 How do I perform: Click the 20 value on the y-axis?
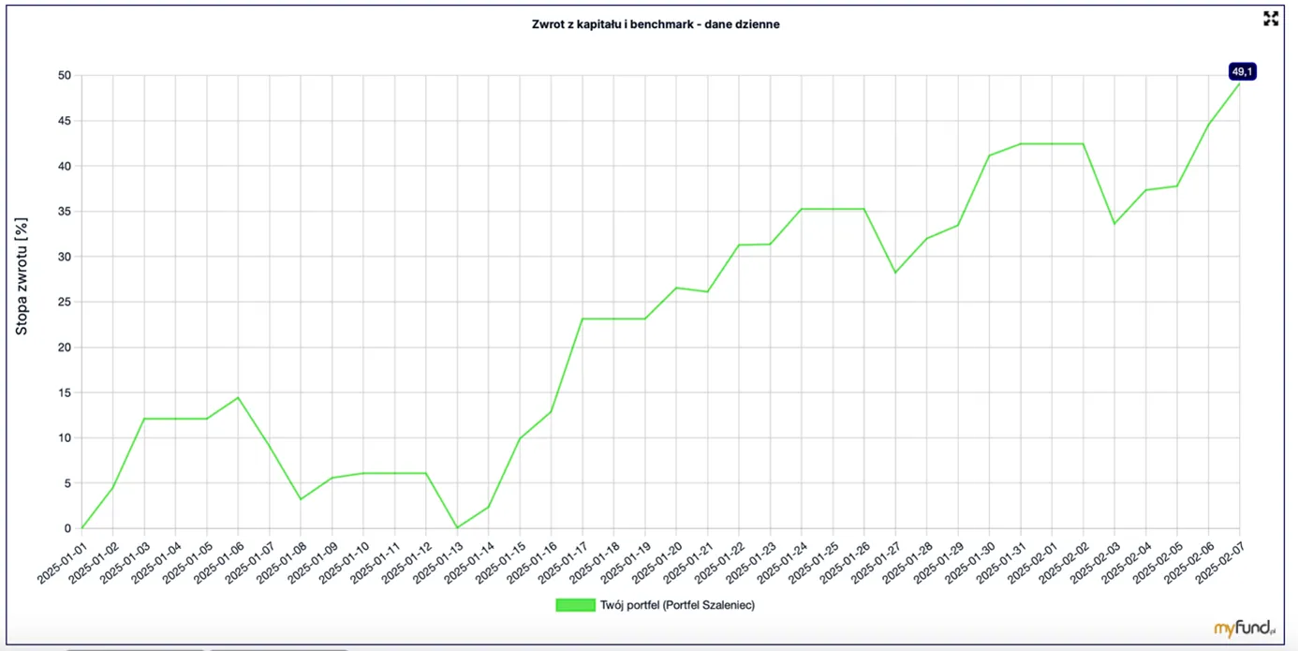tap(64, 348)
